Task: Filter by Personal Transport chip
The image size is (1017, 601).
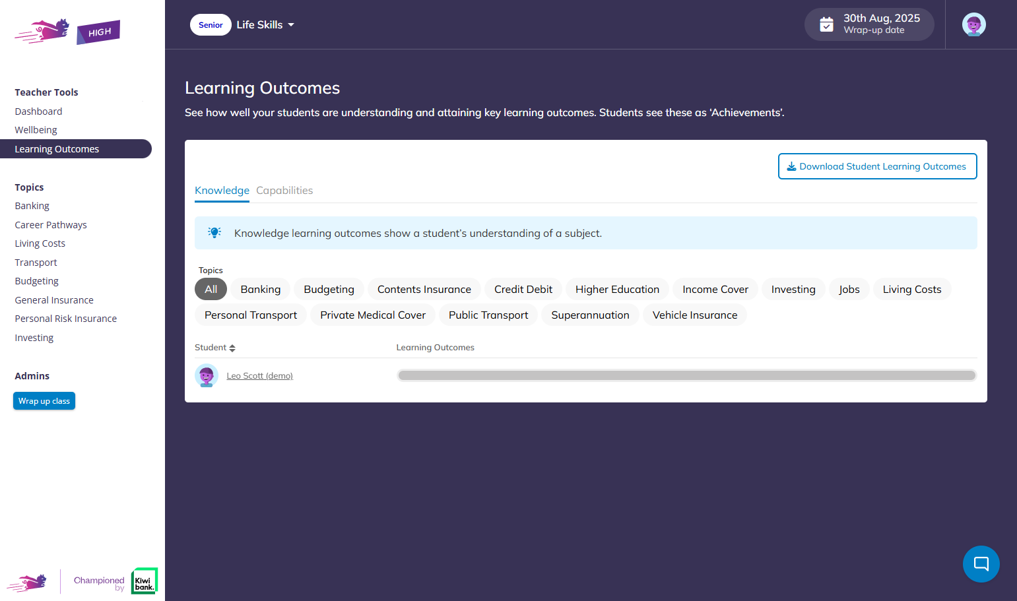Action: (251, 315)
